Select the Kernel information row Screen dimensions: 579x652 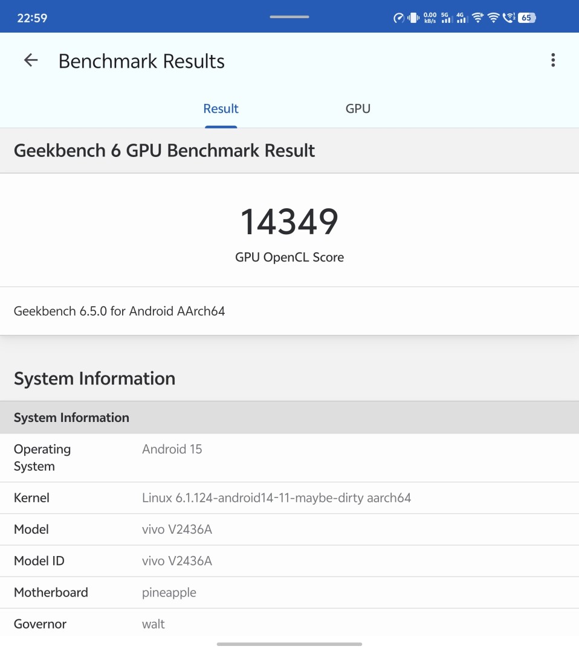pyautogui.click(x=289, y=498)
